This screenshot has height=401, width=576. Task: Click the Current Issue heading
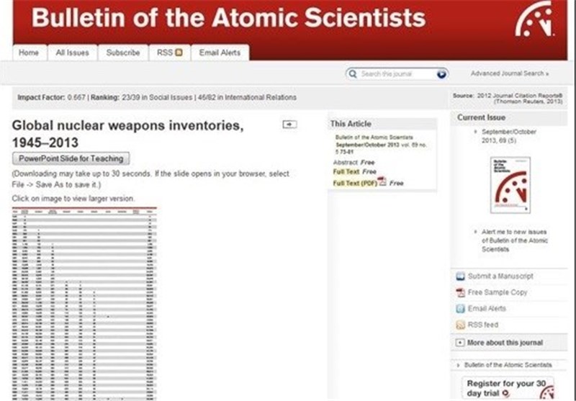[x=481, y=117]
